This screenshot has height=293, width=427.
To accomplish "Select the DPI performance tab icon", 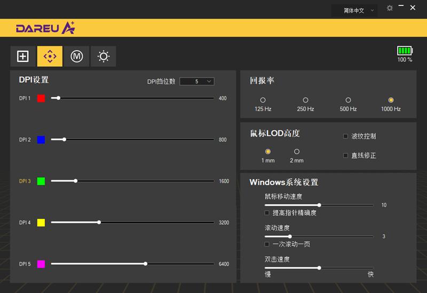I will tap(50, 57).
